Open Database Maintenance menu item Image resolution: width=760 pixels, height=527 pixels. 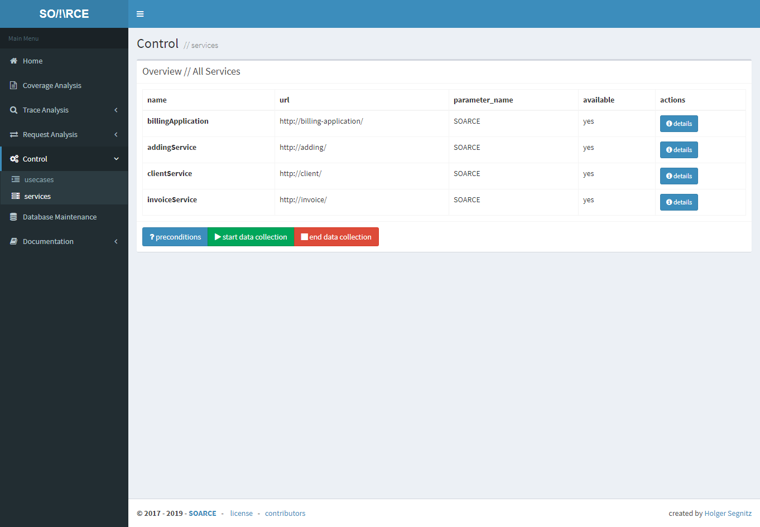tap(64, 217)
